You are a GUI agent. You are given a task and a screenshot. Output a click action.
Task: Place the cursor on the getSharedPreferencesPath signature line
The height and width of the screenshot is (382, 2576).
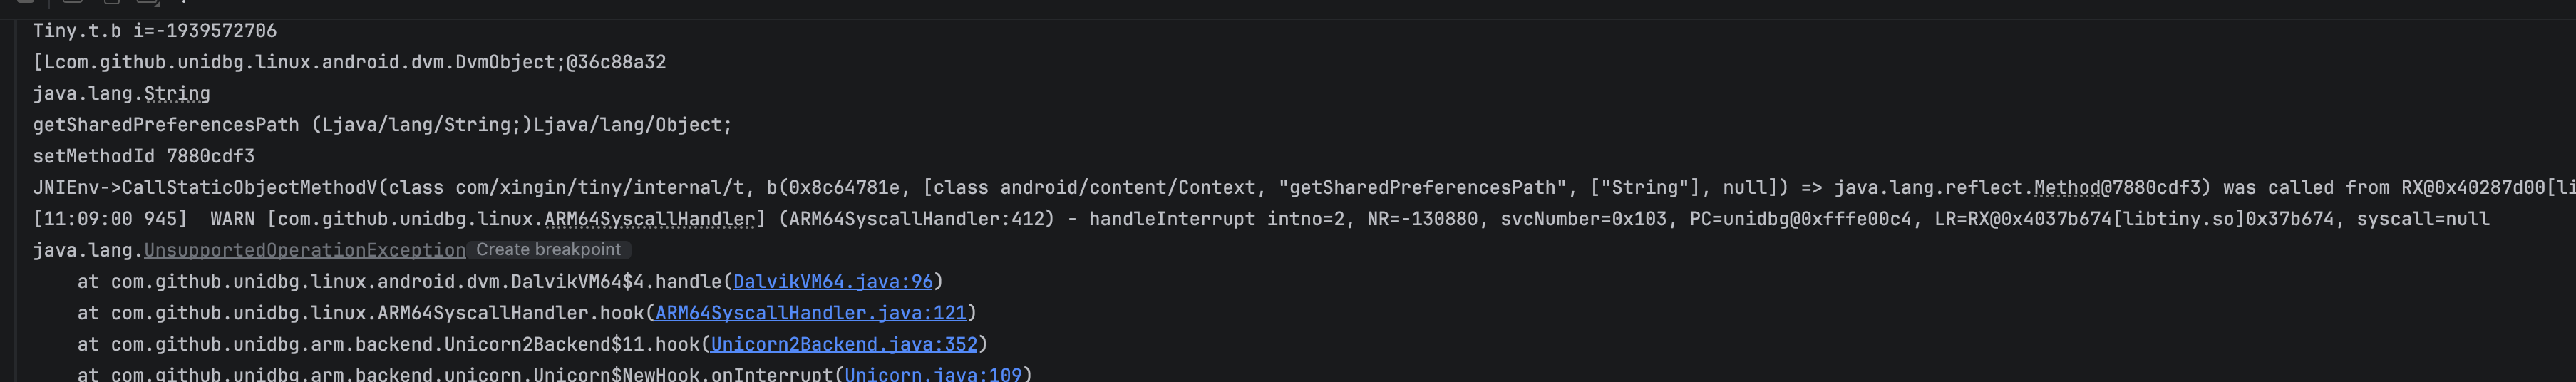382,125
